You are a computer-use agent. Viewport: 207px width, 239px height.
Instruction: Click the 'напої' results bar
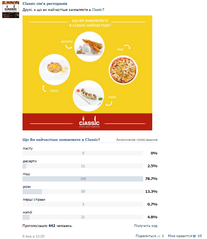click(x=83, y=217)
